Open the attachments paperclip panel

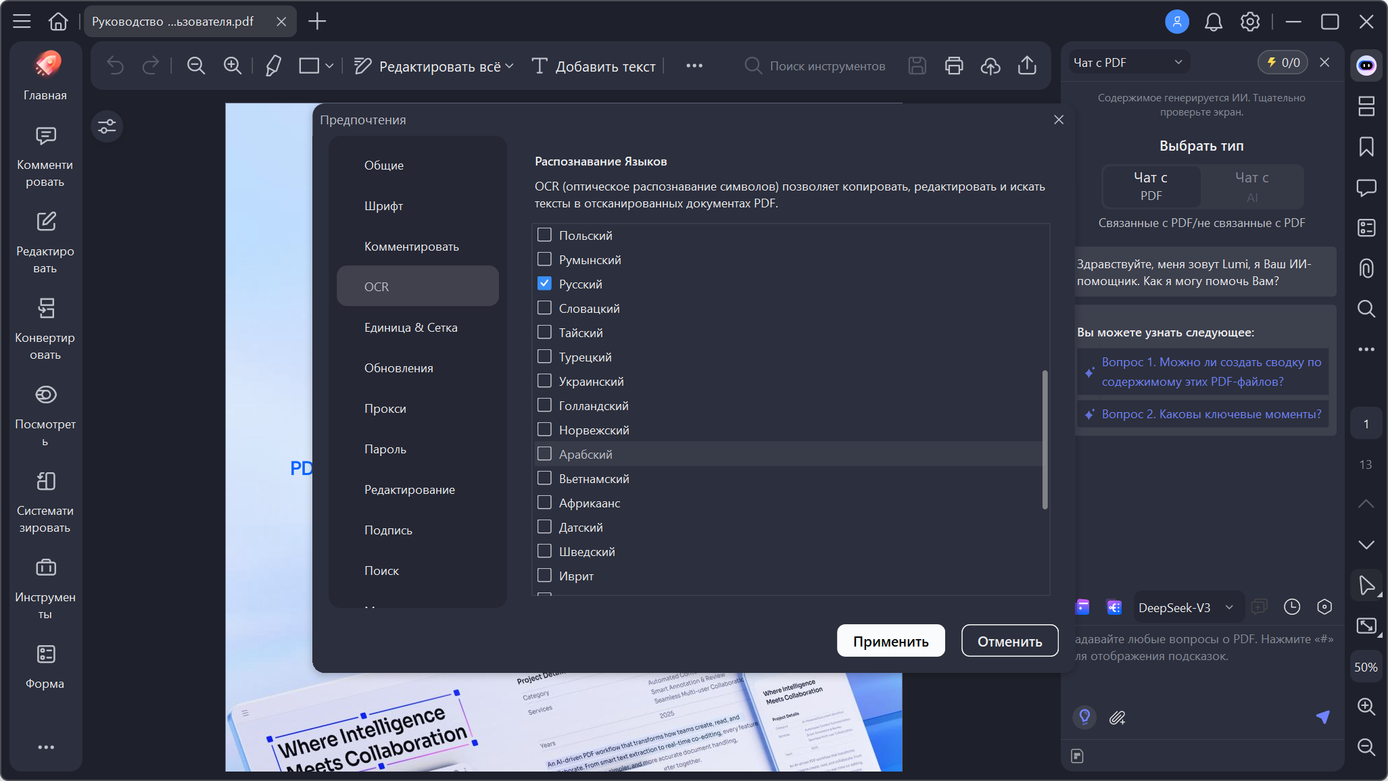[1366, 268]
